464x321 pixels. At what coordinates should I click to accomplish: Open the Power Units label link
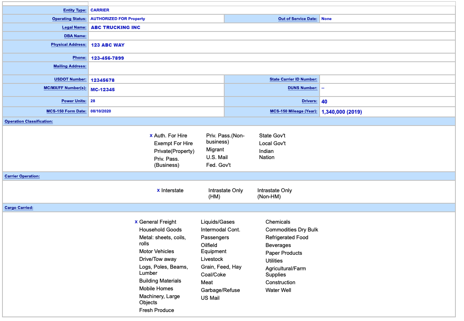point(74,101)
